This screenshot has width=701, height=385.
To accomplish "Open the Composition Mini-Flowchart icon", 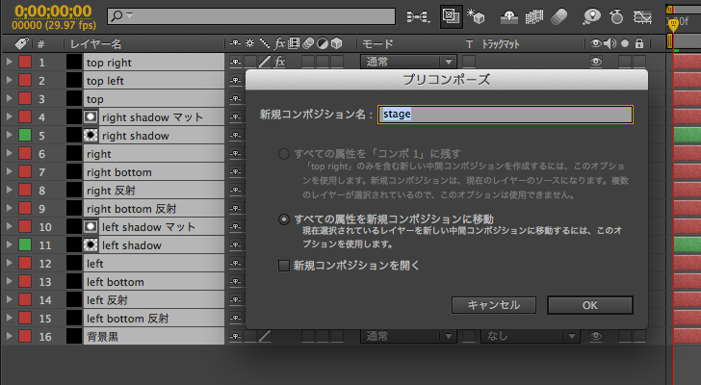I will coord(419,16).
